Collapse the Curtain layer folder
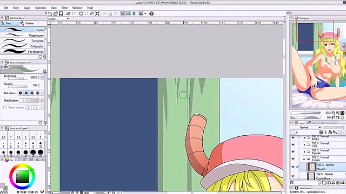 (x=304, y=159)
